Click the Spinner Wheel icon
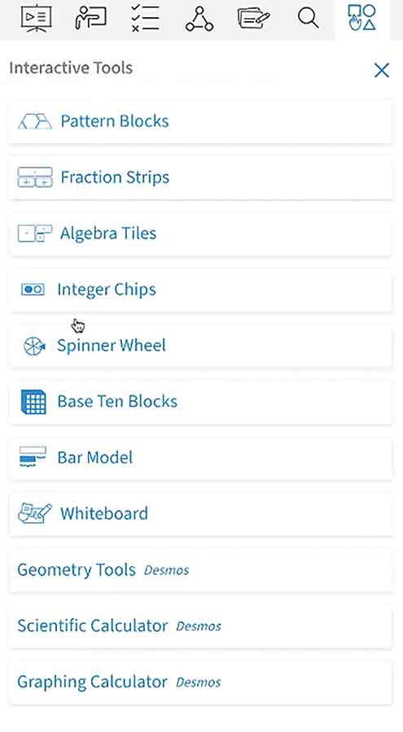 [34, 346]
